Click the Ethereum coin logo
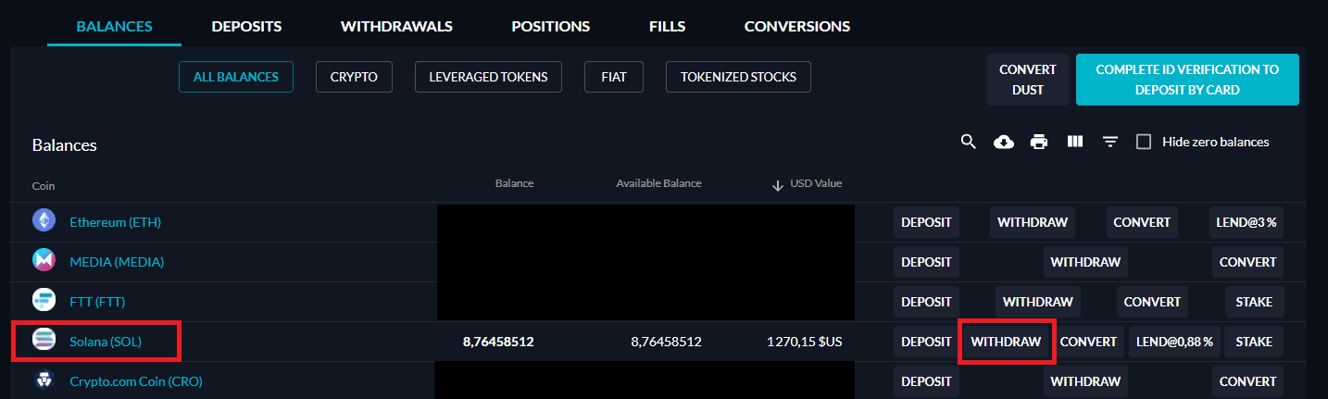The width and height of the screenshot is (1328, 399). pos(44,222)
